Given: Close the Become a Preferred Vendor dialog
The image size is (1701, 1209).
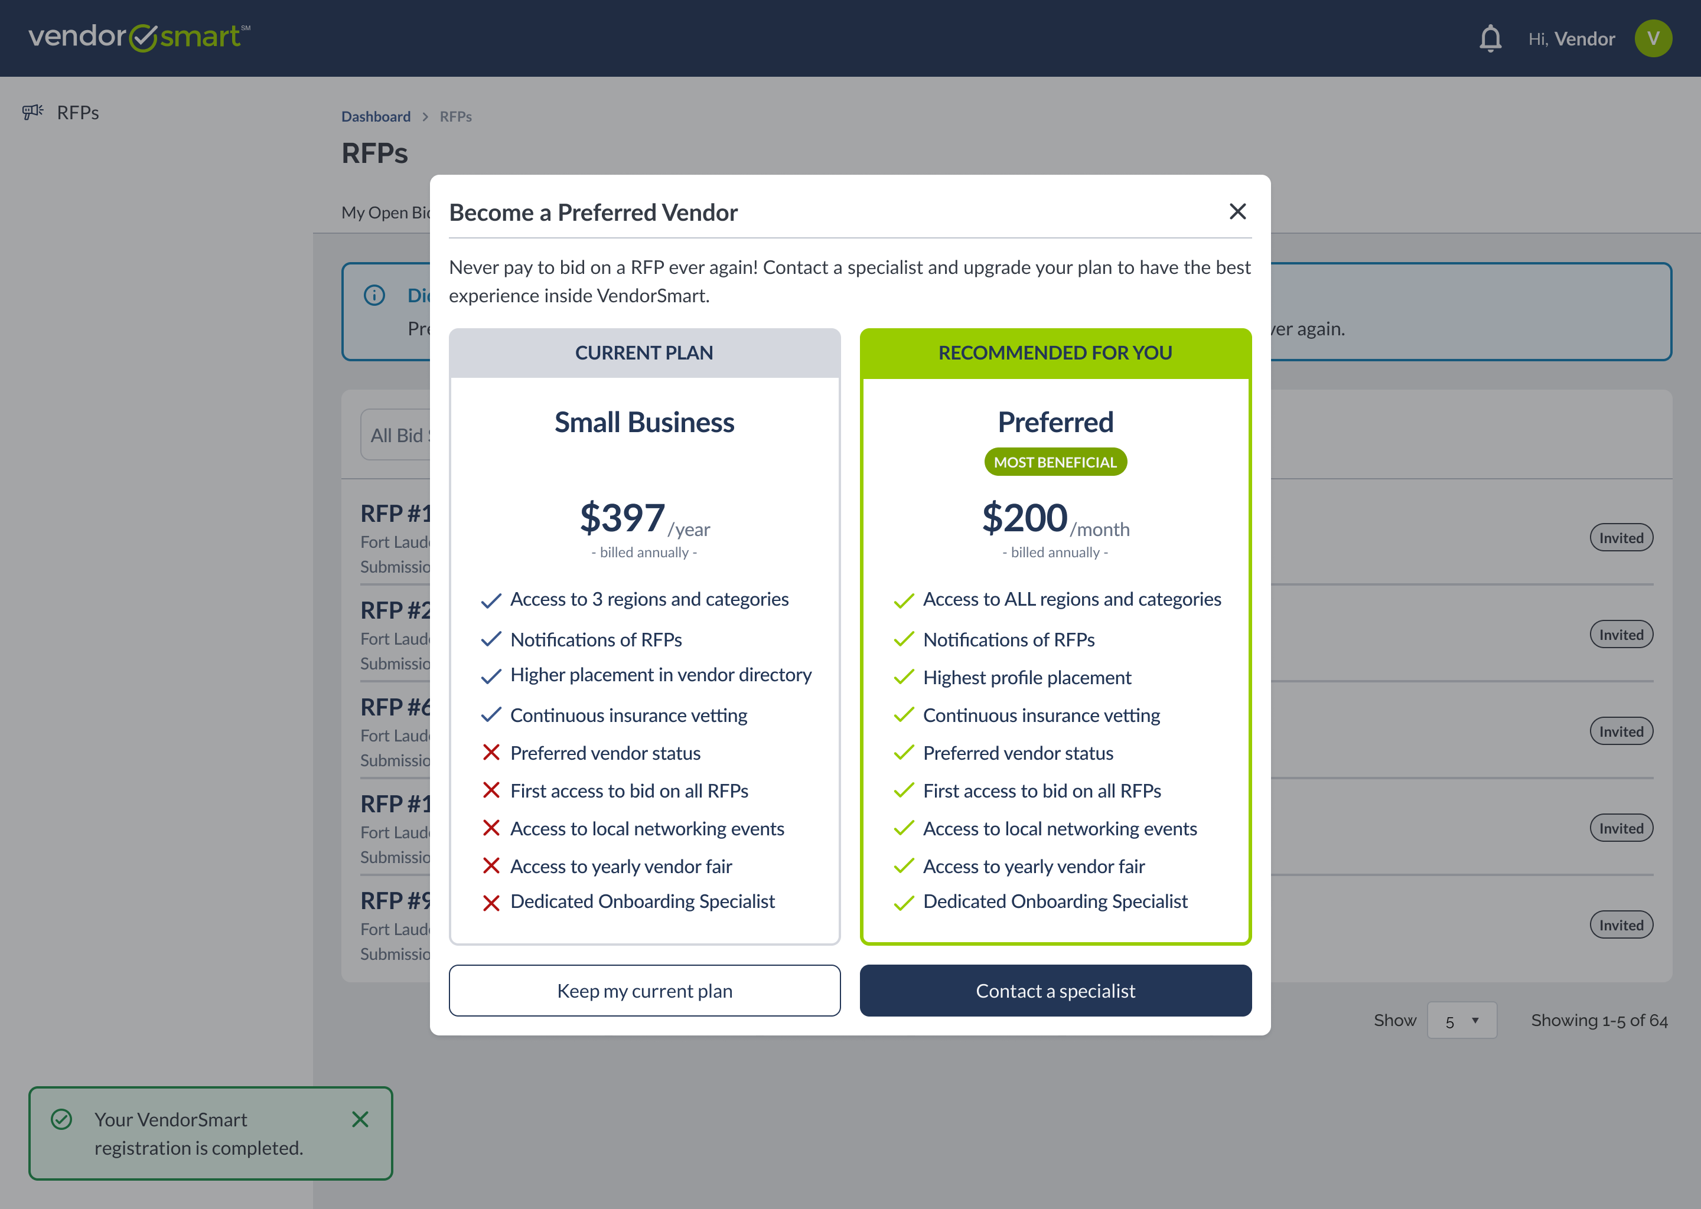Looking at the screenshot, I should coord(1237,212).
